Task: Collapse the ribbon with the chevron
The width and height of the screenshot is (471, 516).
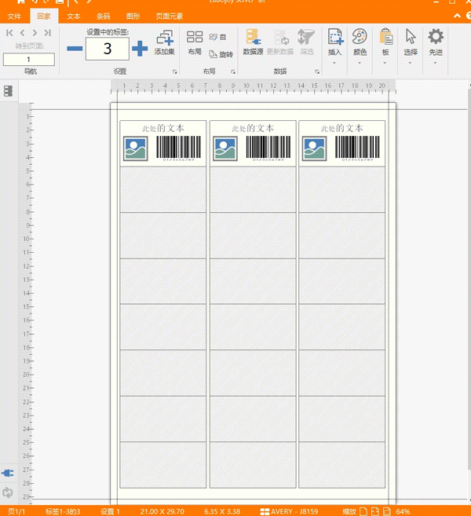Action: [457, 16]
